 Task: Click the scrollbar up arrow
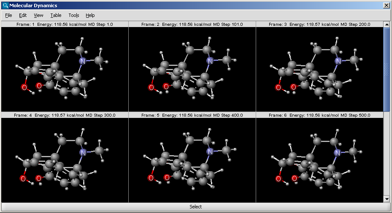click(x=387, y=25)
